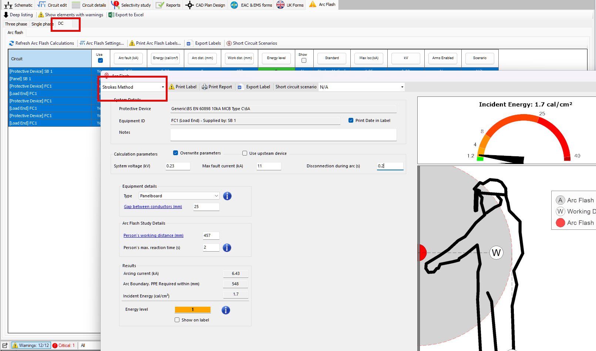Select the Three phase tab
596x351 pixels.
tap(16, 24)
